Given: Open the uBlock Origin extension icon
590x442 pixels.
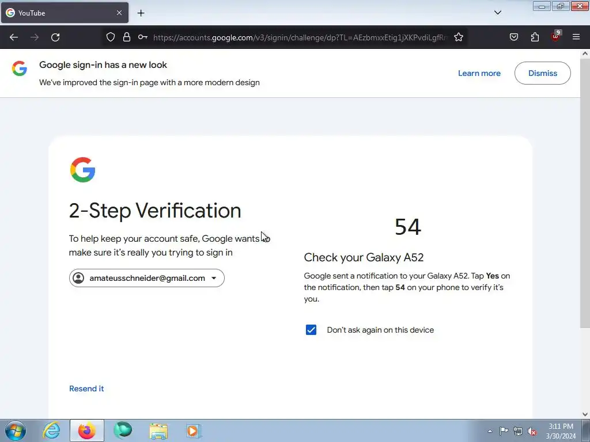Looking at the screenshot, I should (556, 36).
